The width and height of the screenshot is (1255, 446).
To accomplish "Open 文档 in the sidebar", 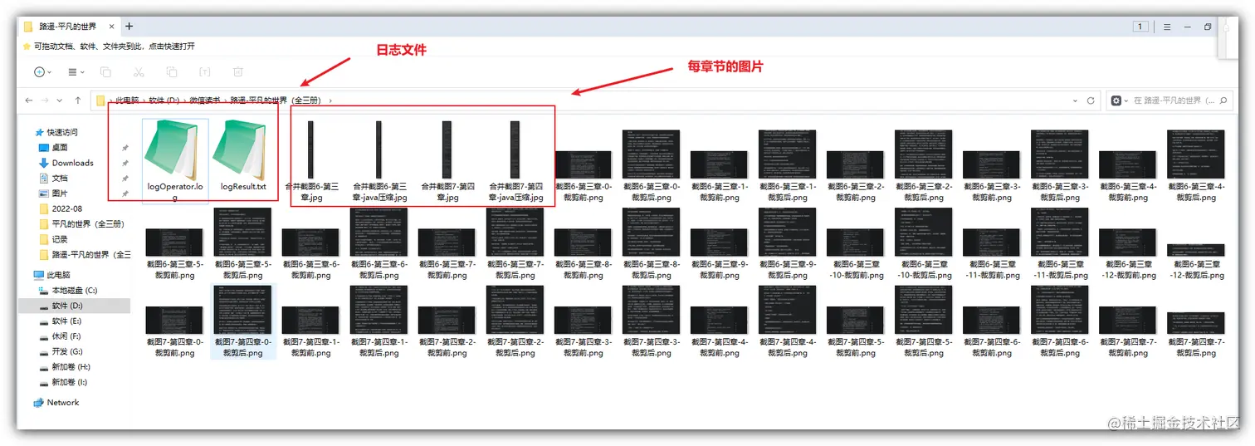I will pos(53,178).
